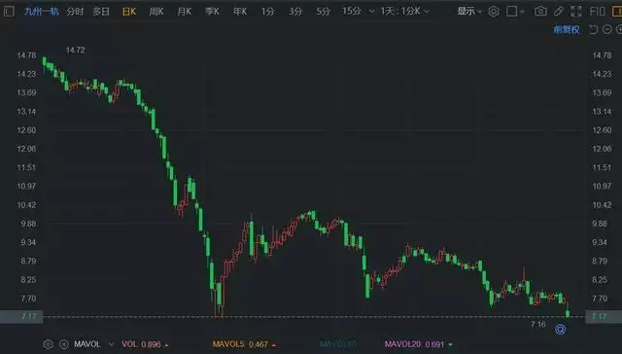Toggle fullscreen chart view icon
622x354 pixels.
pos(576,11)
